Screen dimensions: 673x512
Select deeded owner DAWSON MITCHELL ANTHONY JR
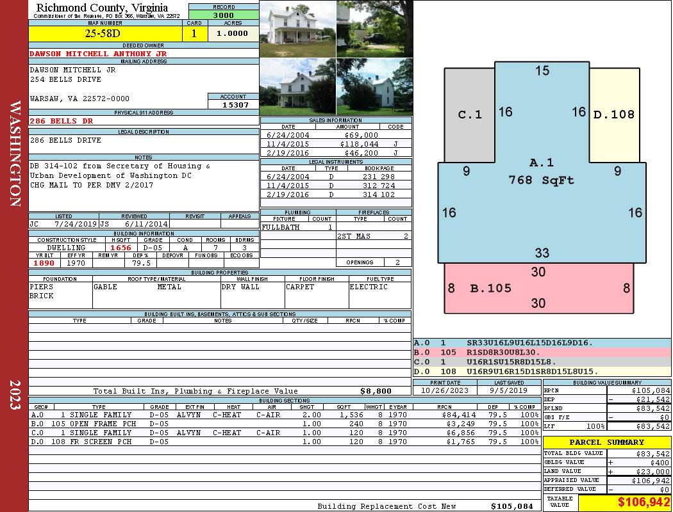[98, 54]
